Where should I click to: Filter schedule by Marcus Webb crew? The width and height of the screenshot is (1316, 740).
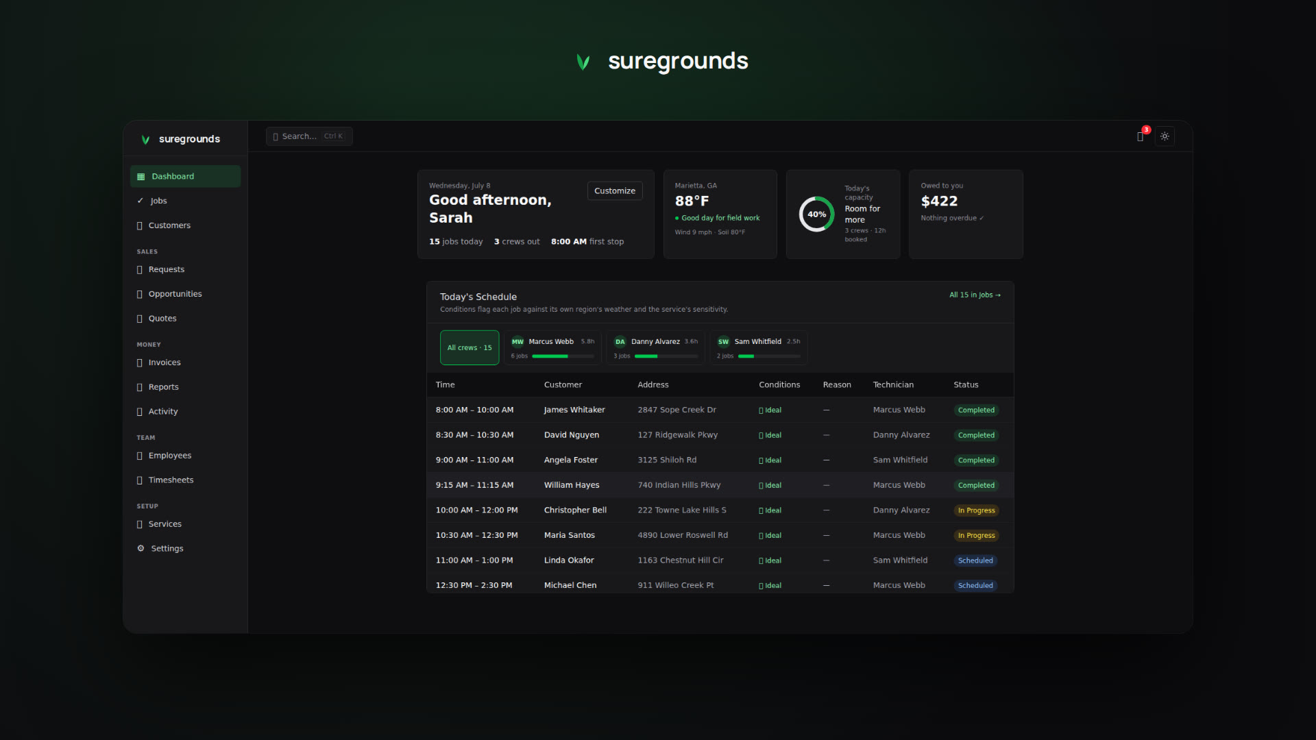(552, 348)
